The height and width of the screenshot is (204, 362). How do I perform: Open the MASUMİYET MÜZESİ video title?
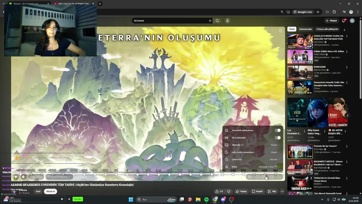point(328,163)
